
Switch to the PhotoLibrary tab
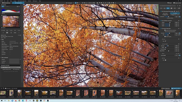click(6, 3)
